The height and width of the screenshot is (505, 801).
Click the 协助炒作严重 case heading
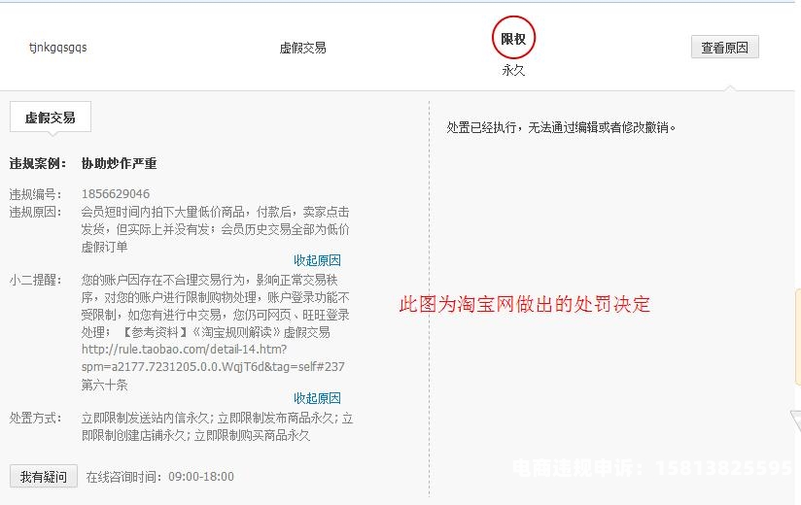pyautogui.click(x=119, y=163)
